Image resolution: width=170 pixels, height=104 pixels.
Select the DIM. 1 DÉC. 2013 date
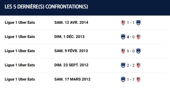(69, 37)
